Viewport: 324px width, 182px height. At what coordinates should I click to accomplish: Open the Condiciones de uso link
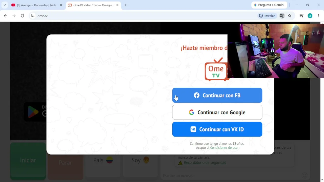[224, 148]
